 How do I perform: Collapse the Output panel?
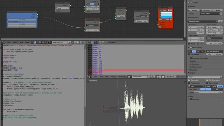(x=188, y=73)
